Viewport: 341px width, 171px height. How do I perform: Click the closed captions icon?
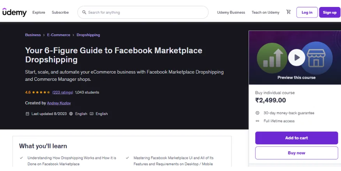coord(92,114)
